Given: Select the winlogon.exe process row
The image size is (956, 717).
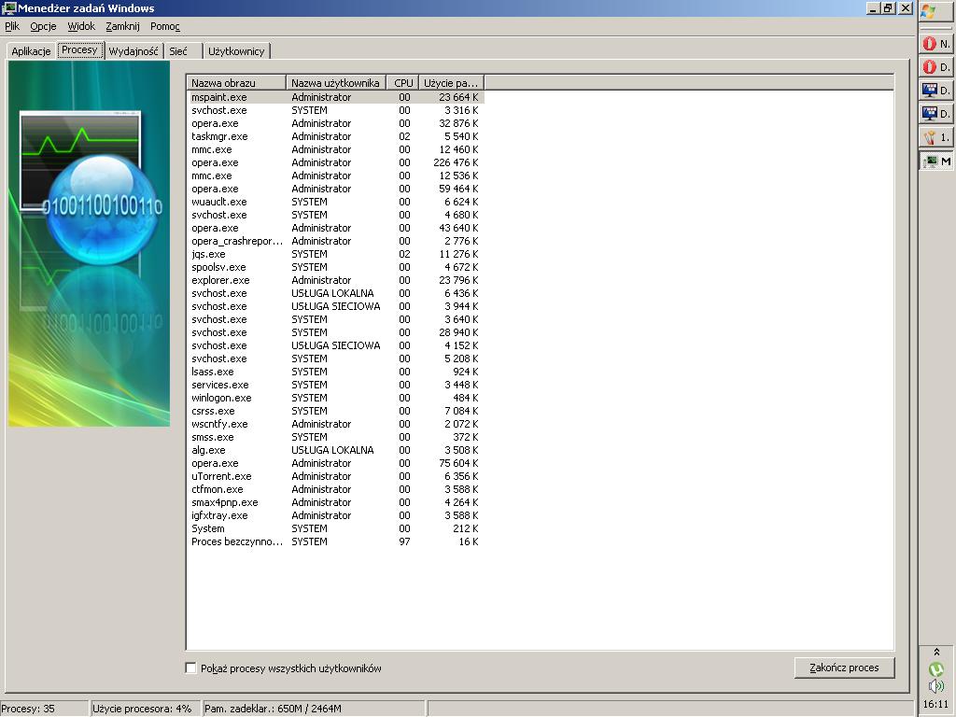Looking at the screenshot, I should (x=335, y=398).
